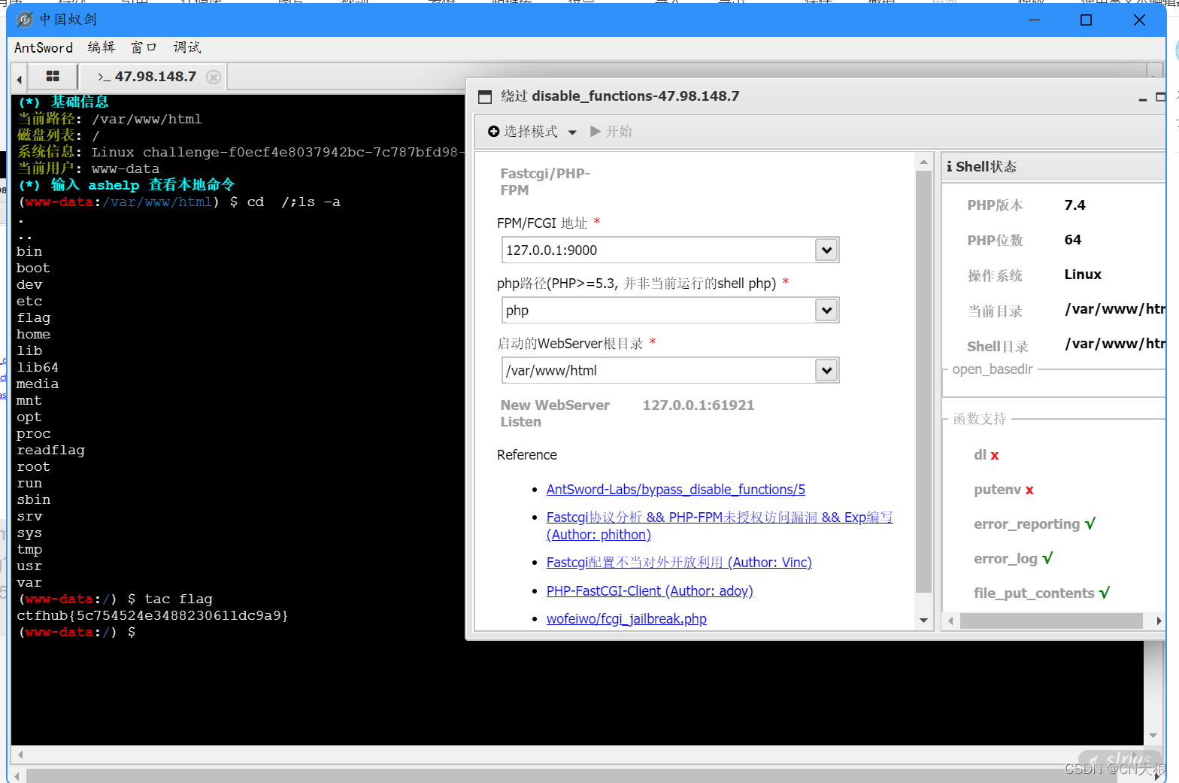
Task: Open the PHP-FastCGI-Client reference link
Action: pyautogui.click(x=649, y=591)
